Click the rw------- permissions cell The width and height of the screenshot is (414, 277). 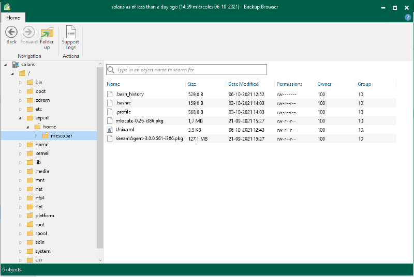[x=287, y=95]
